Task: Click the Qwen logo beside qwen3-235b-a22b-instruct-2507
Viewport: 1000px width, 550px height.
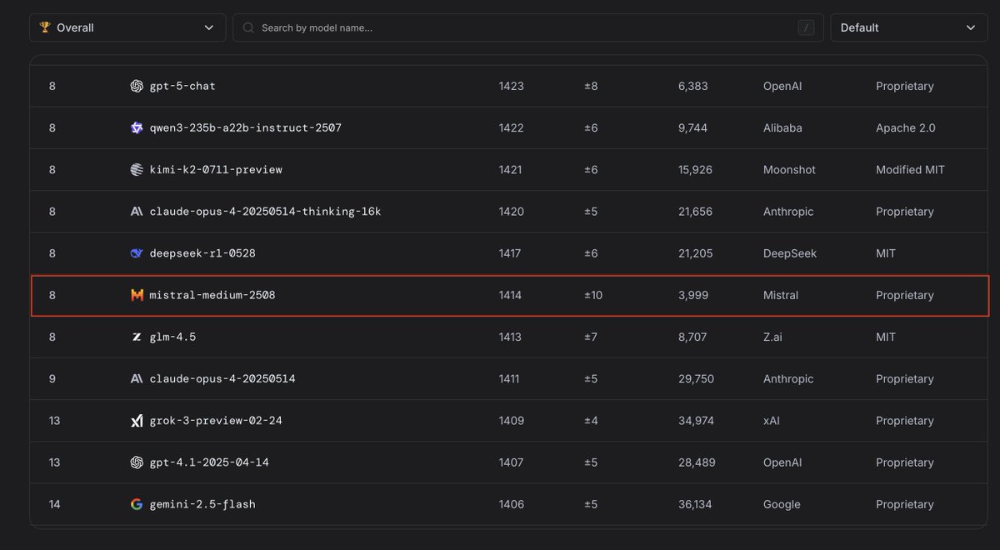Action: pos(137,127)
